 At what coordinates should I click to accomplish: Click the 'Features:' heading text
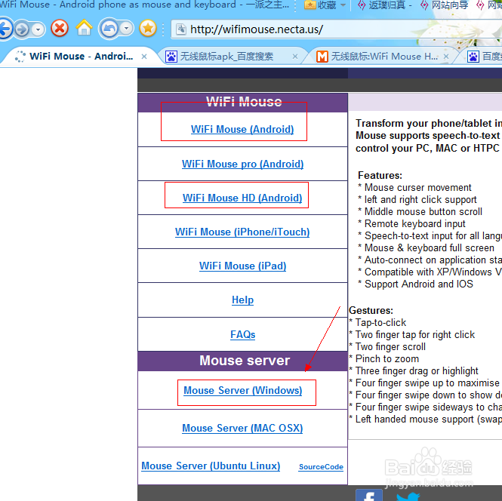click(380, 175)
